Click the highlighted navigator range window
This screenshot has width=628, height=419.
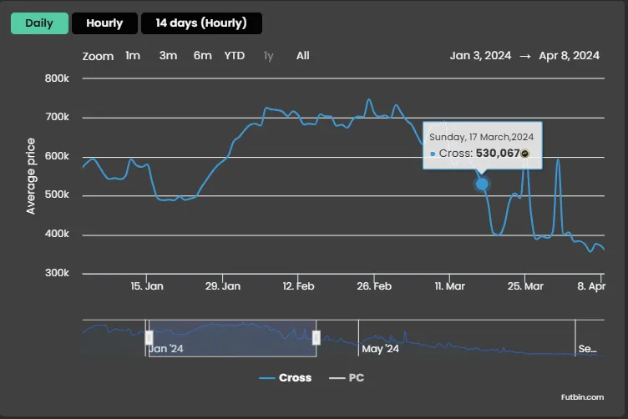pyautogui.click(x=233, y=338)
